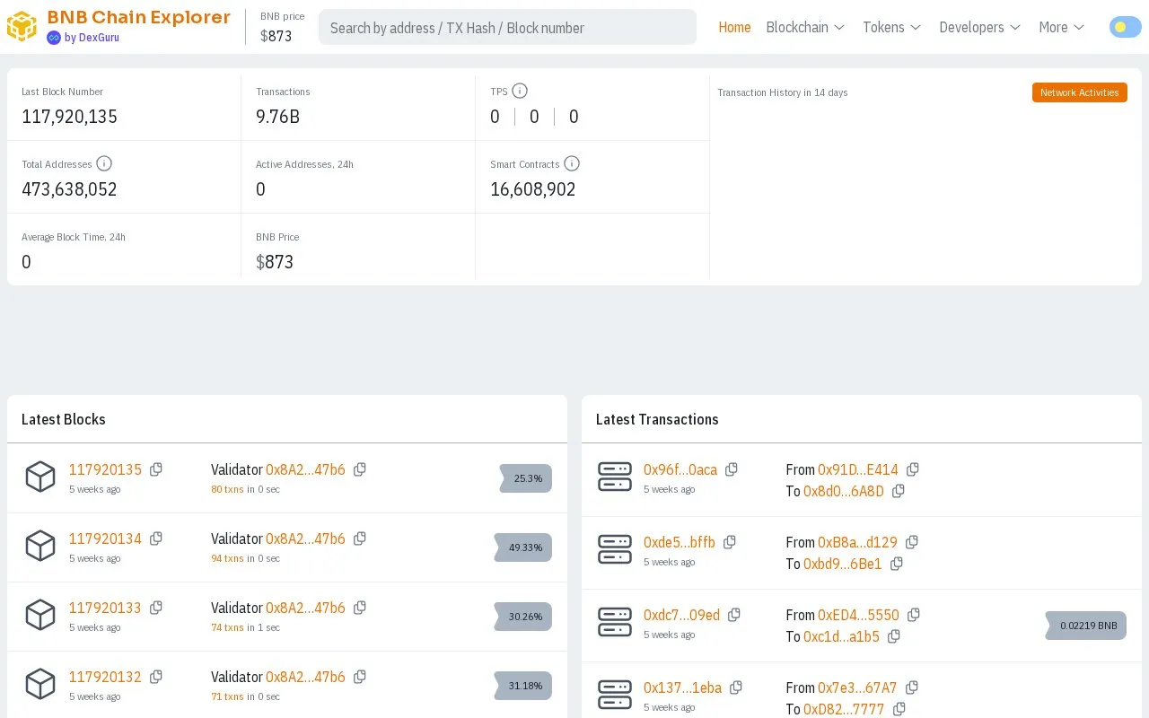Open block 117920135
This screenshot has height=718, width=1149.
click(105, 469)
